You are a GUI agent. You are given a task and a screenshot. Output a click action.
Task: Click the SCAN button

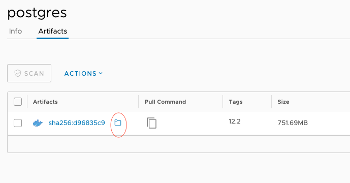pyautogui.click(x=29, y=73)
